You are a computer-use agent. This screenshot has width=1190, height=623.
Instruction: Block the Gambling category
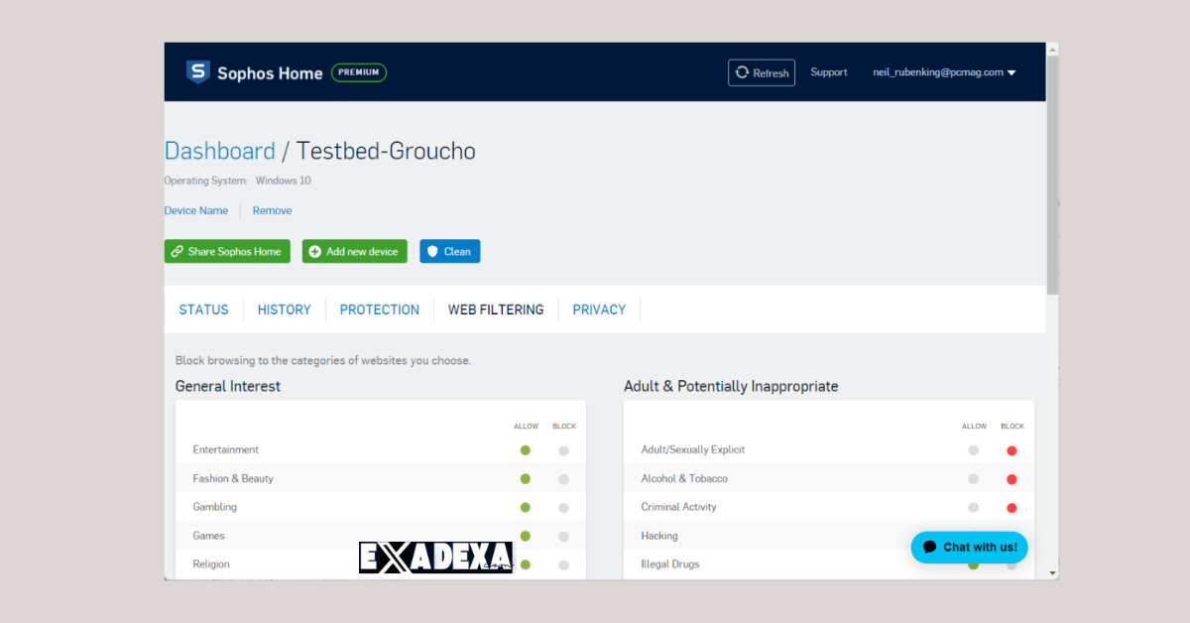pos(563,508)
